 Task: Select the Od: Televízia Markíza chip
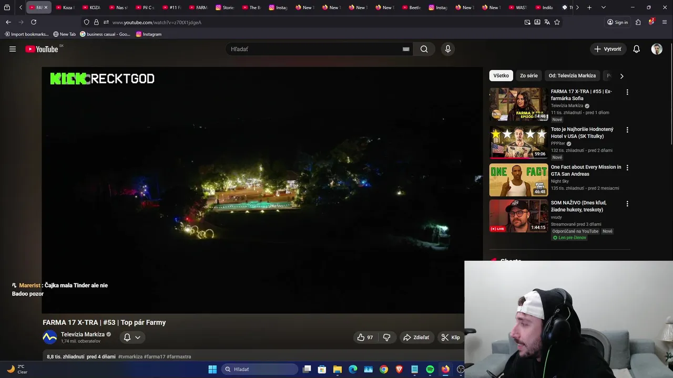[572, 76]
